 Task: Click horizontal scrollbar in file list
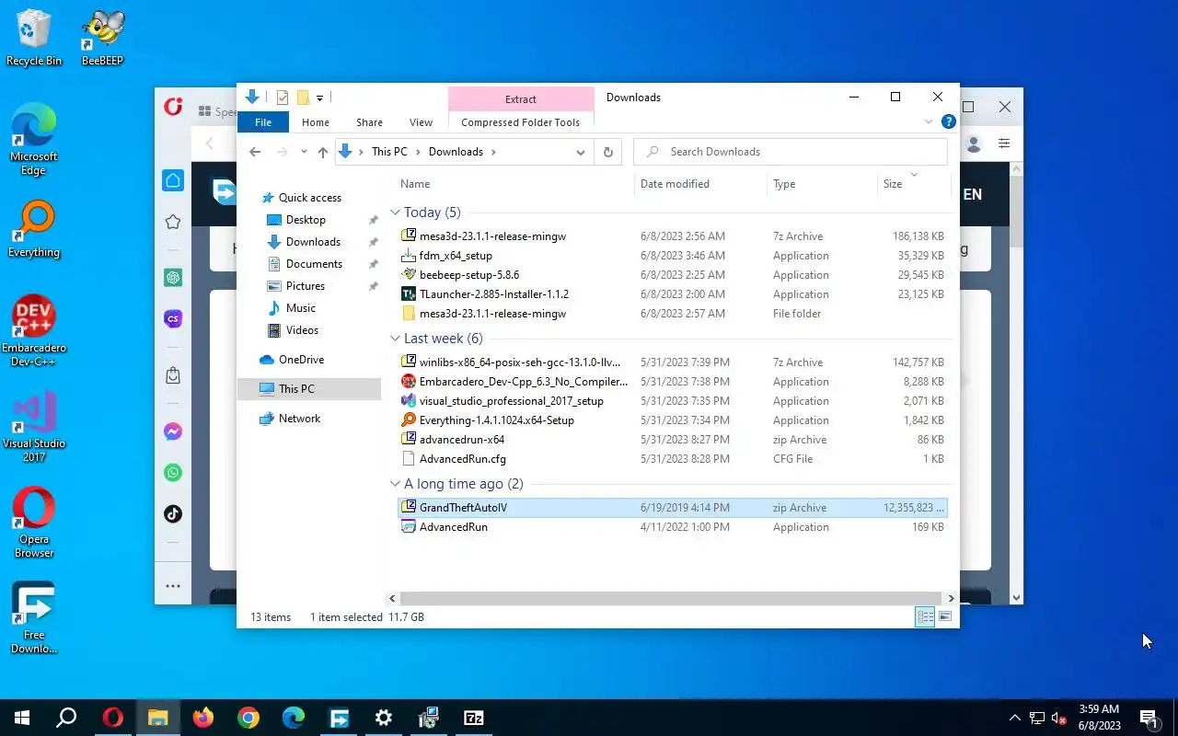click(x=671, y=598)
